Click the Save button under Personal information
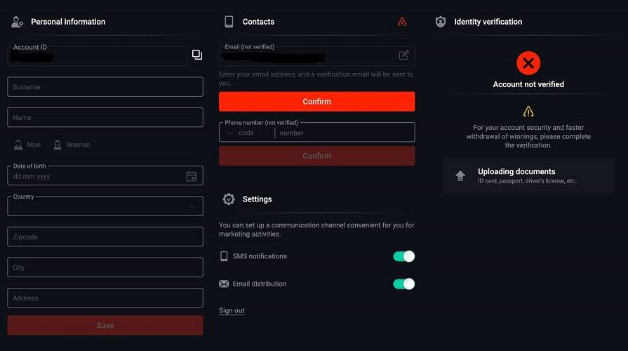The height and width of the screenshot is (351, 628). tap(105, 325)
